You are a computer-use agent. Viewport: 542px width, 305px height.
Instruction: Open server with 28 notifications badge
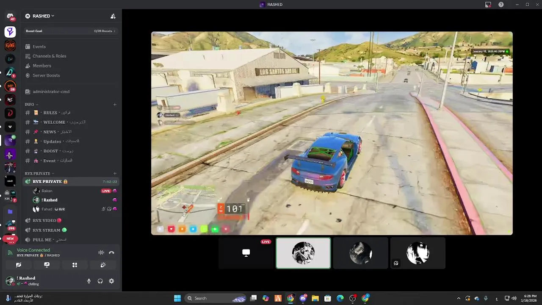point(10,86)
